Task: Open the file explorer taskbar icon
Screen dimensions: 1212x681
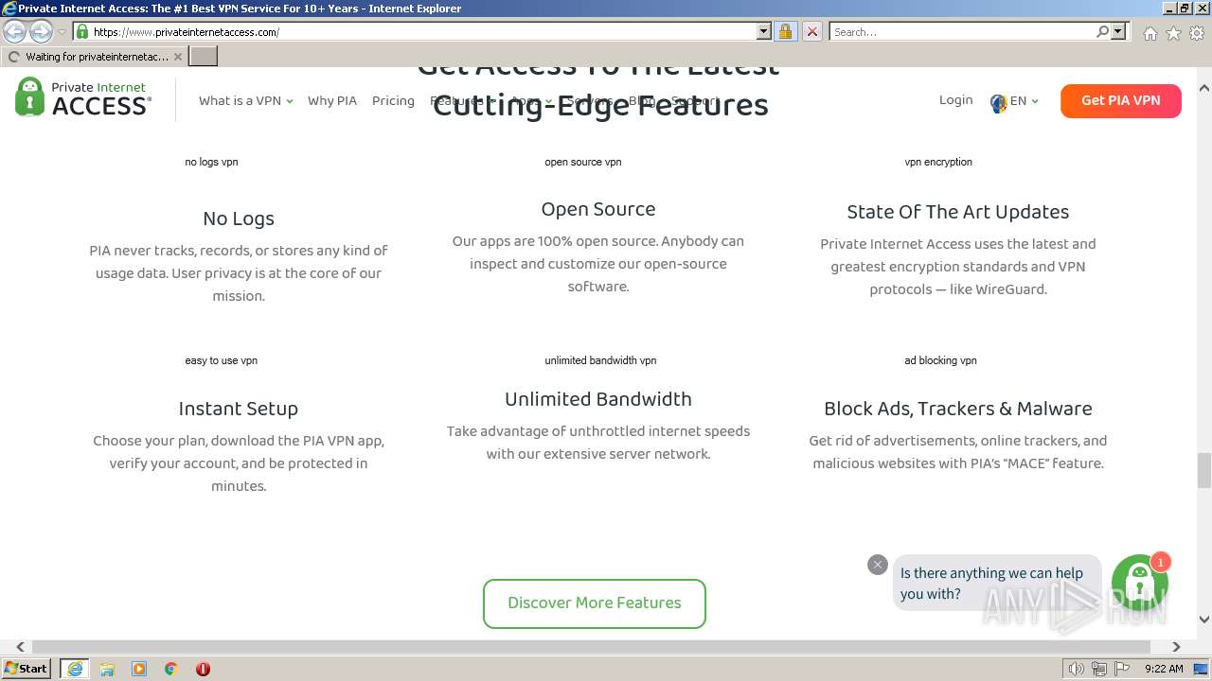Action: [107, 669]
